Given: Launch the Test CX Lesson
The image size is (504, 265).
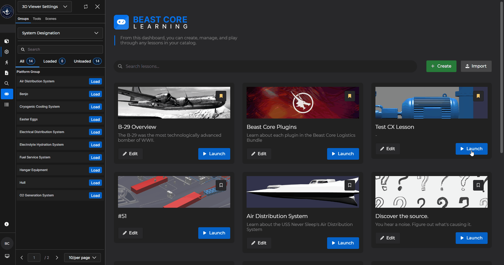Looking at the screenshot, I should coord(472,149).
